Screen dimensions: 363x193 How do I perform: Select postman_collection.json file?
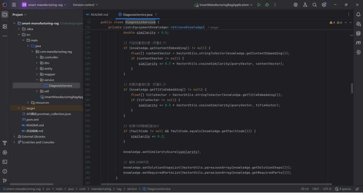point(46,114)
